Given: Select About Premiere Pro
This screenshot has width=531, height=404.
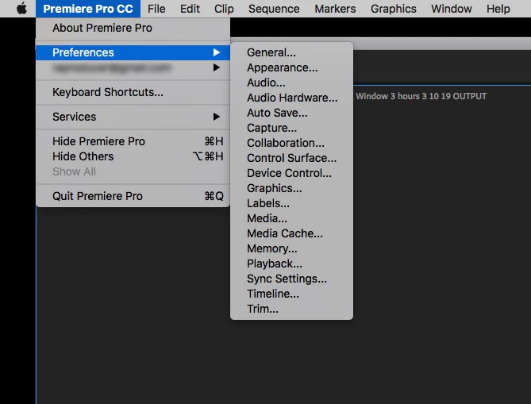Looking at the screenshot, I should click(133, 28).
